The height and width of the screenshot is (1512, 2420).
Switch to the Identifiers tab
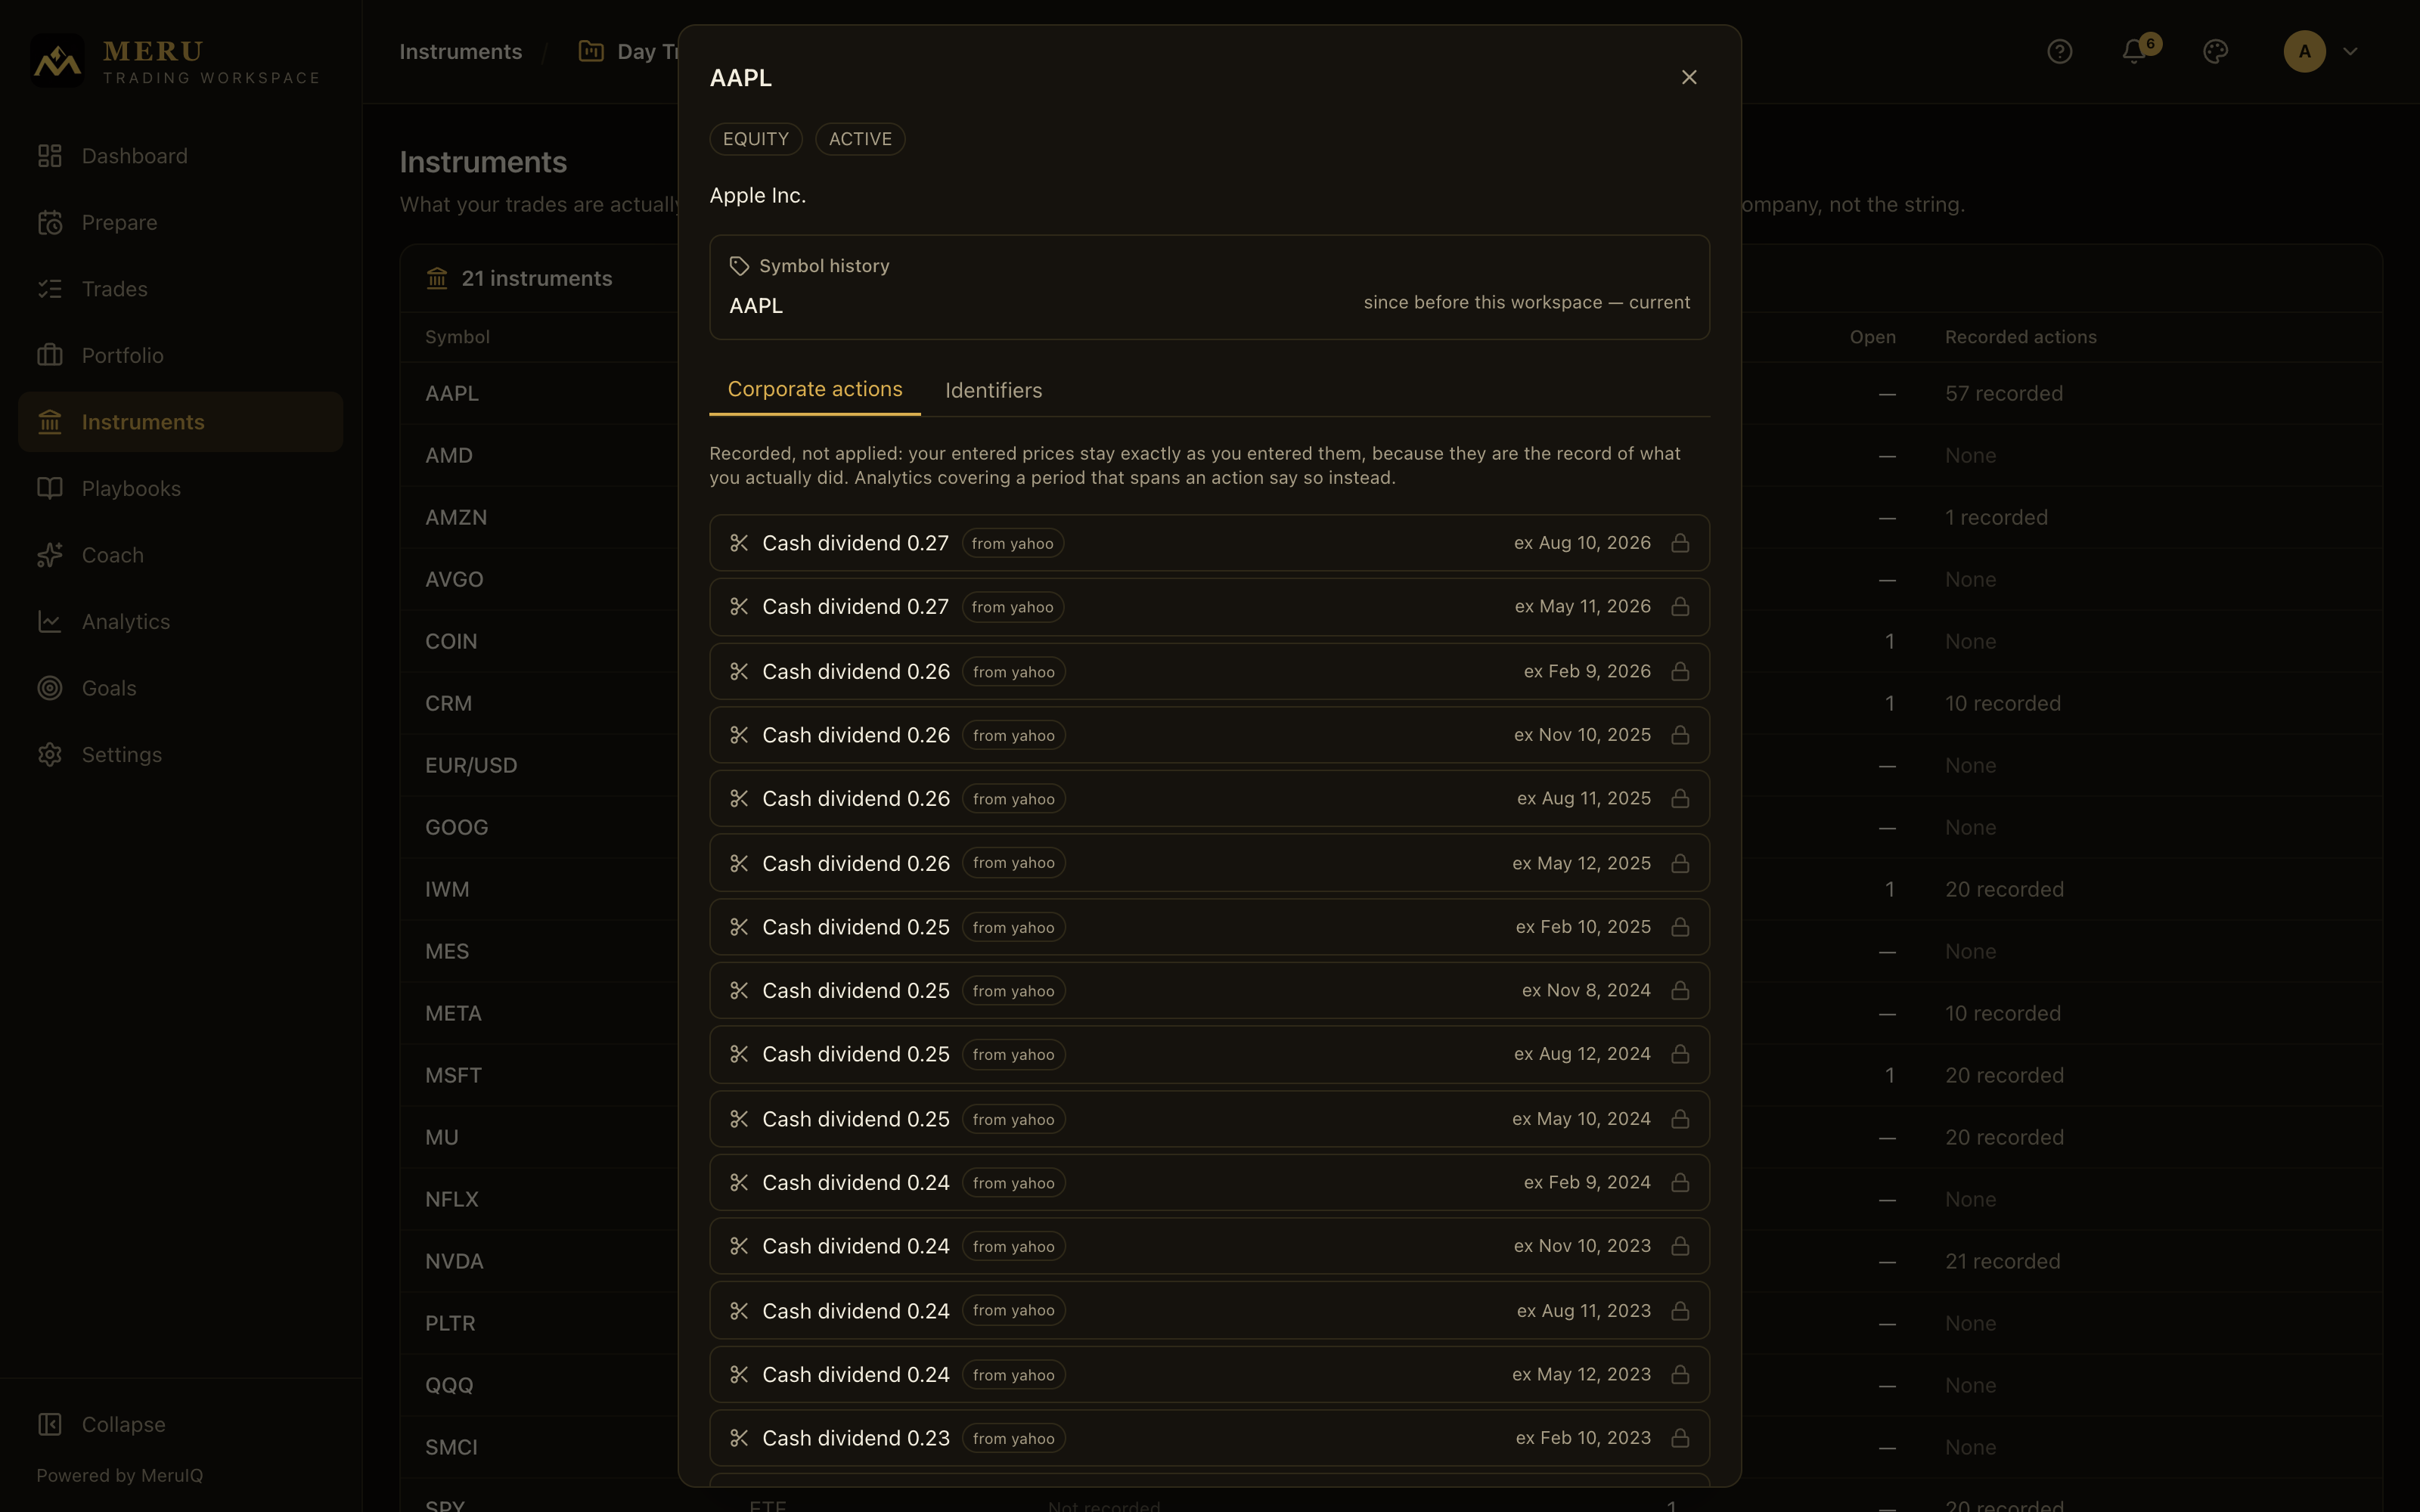[993, 390]
